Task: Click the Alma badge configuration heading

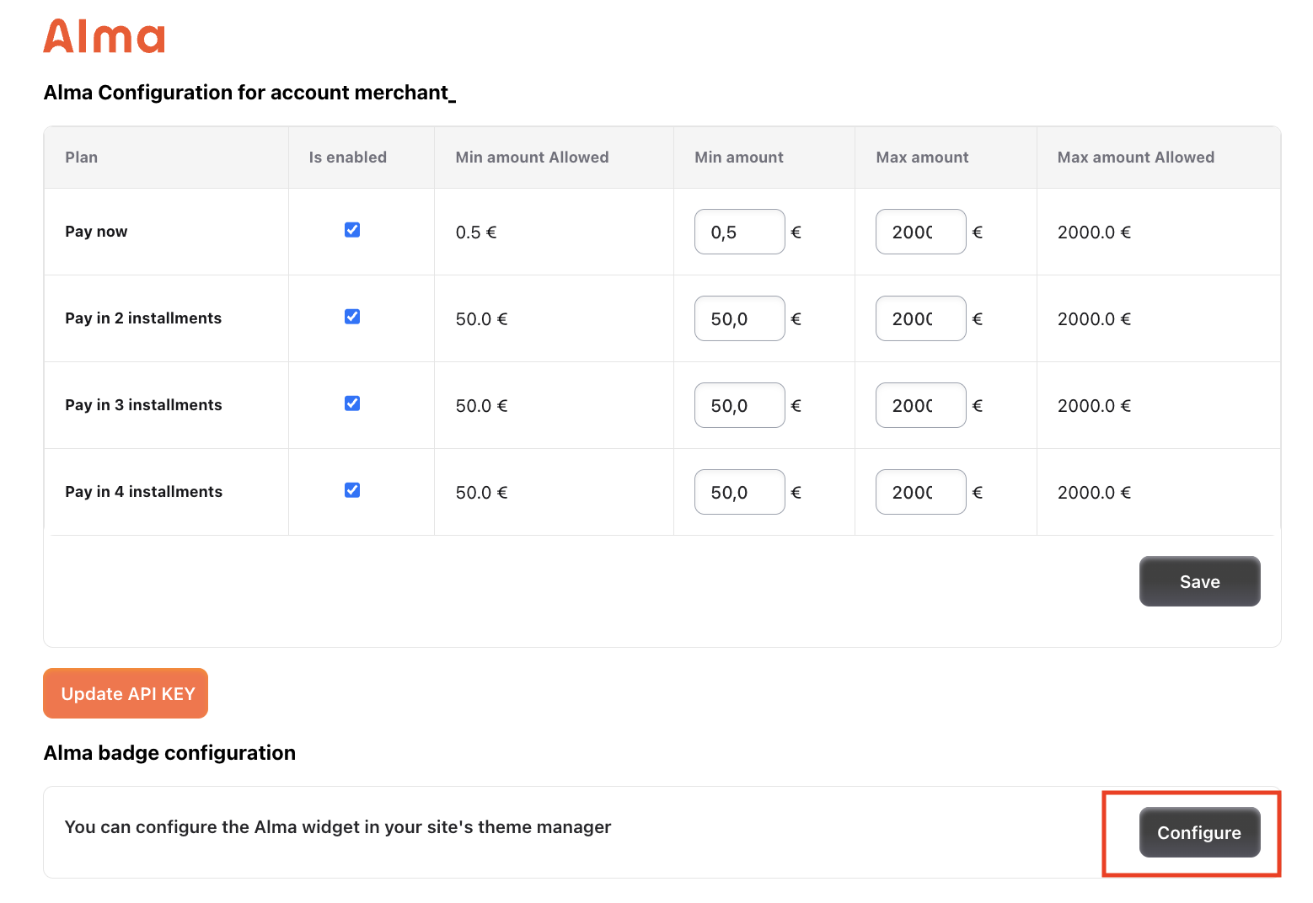Action: coord(169,753)
